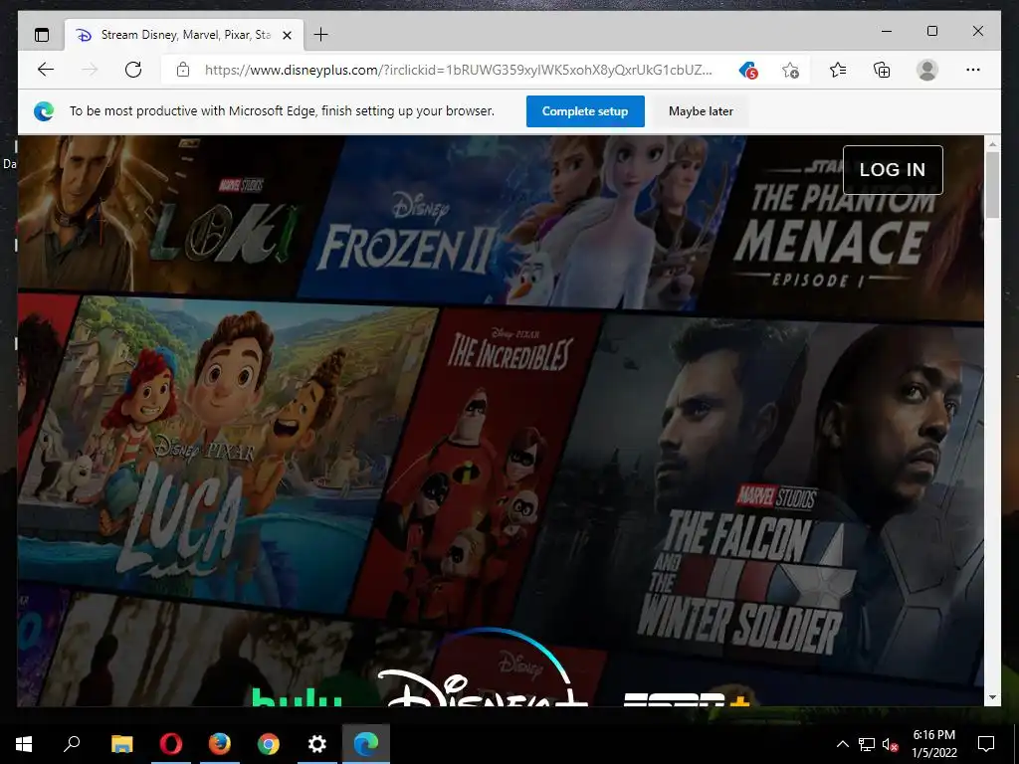Open the Collections panel
Image resolution: width=1019 pixels, height=764 pixels.
[x=882, y=70]
